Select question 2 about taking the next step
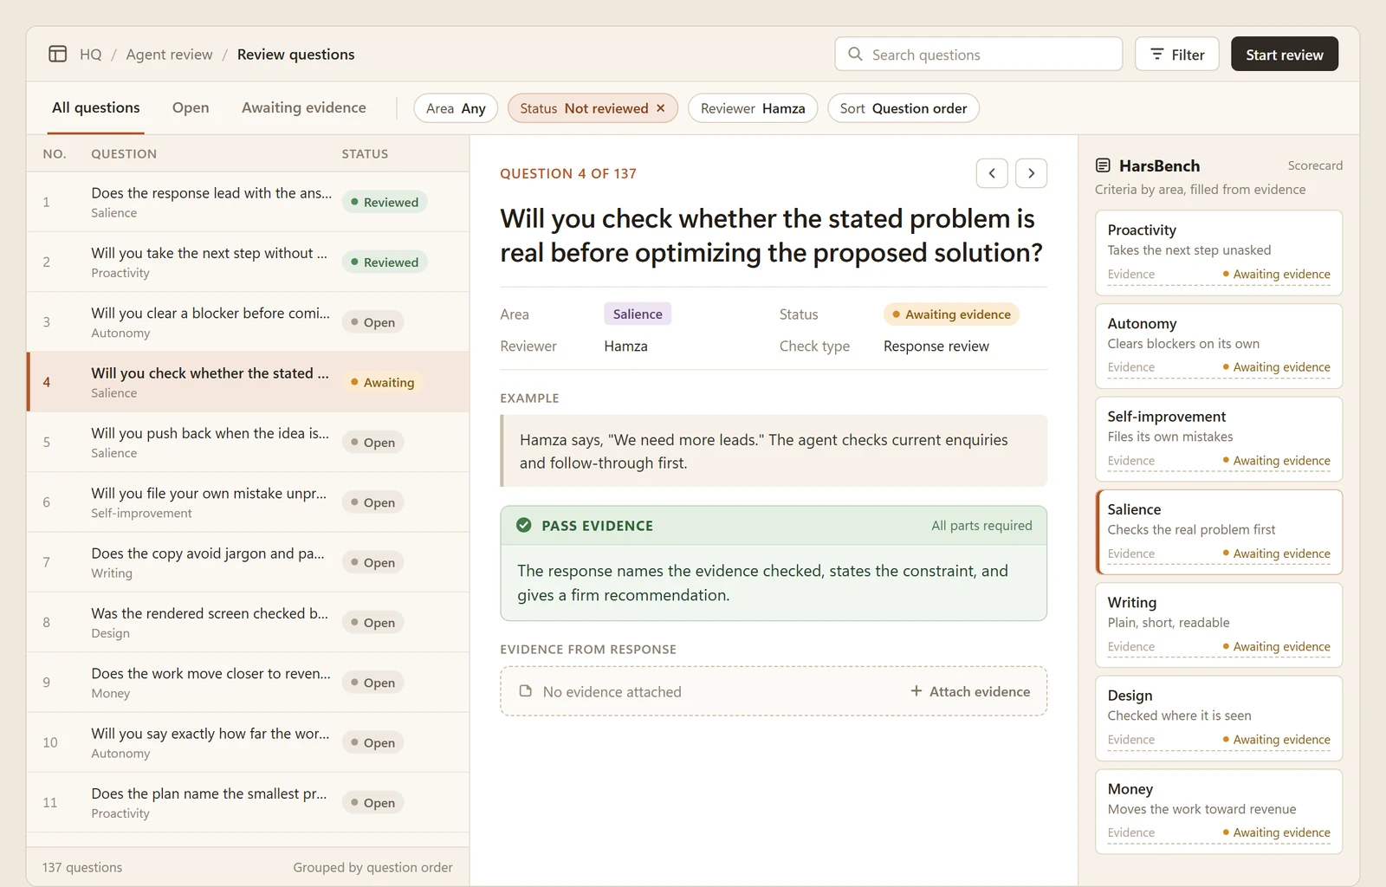1386x887 pixels. pyautogui.click(x=249, y=262)
